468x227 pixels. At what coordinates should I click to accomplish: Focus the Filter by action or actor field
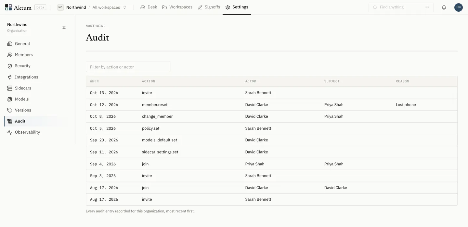coord(128,67)
